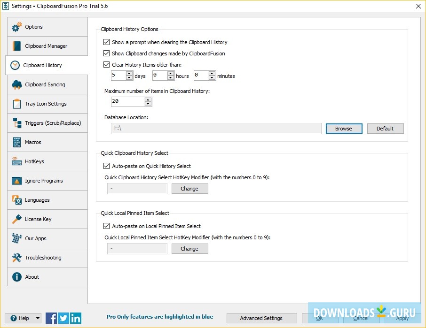The image size is (426, 328).
Task: Close the Settings window
Action: (418, 6)
